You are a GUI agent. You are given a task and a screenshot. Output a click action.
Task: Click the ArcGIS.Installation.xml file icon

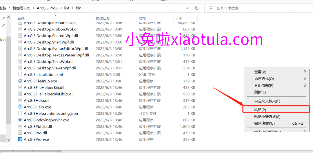coord(20,75)
